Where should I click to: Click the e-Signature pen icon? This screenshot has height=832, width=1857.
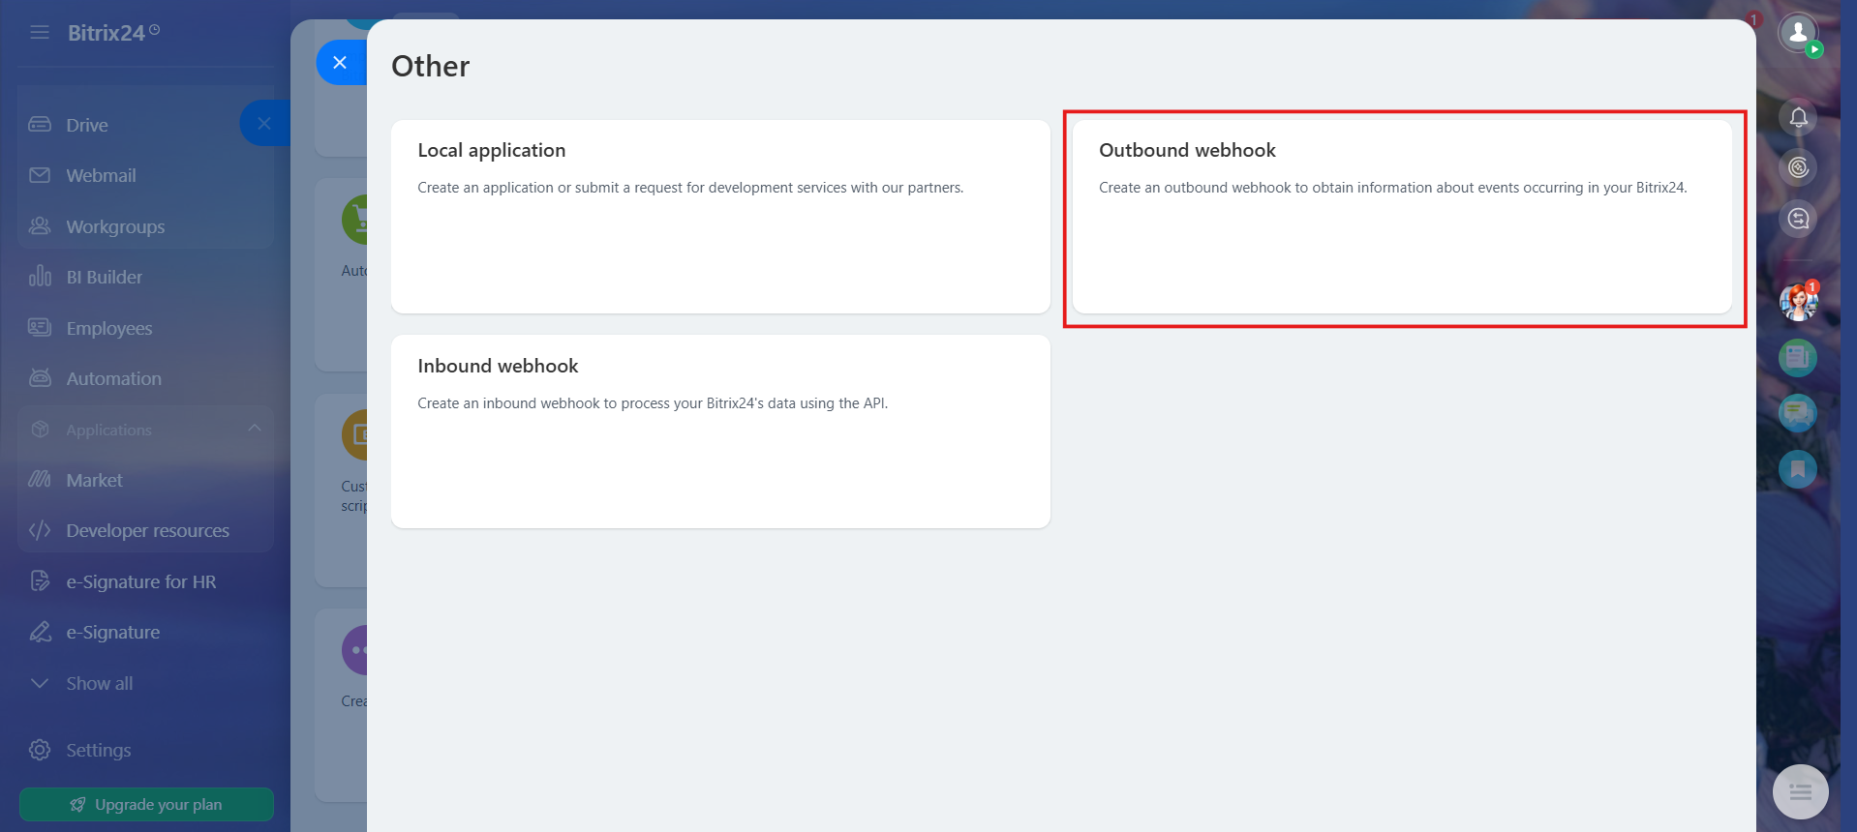click(40, 632)
